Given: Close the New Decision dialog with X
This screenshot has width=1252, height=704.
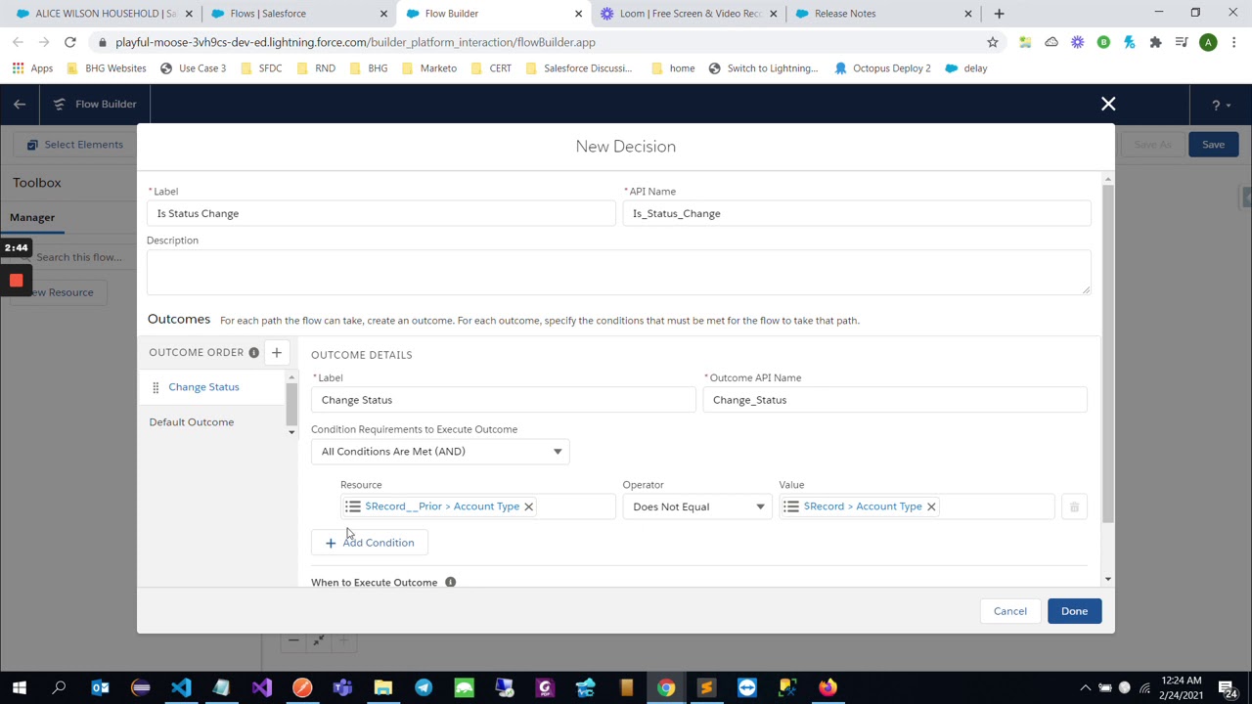Looking at the screenshot, I should click(1108, 104).
